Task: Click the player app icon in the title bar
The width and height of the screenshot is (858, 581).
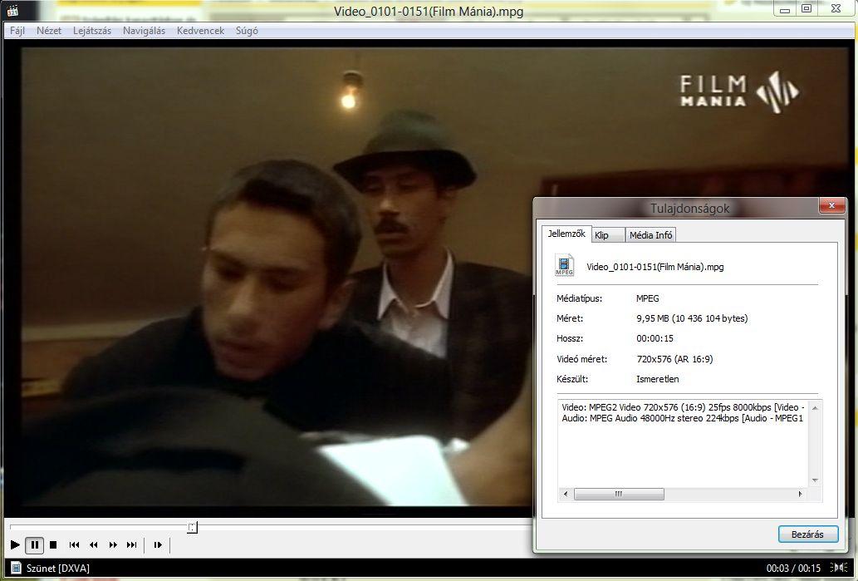Action: [12, 11]
